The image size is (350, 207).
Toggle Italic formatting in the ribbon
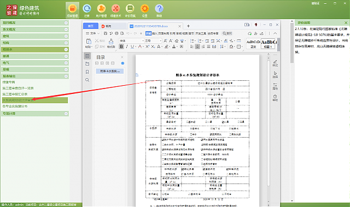[x=127, y=46]
